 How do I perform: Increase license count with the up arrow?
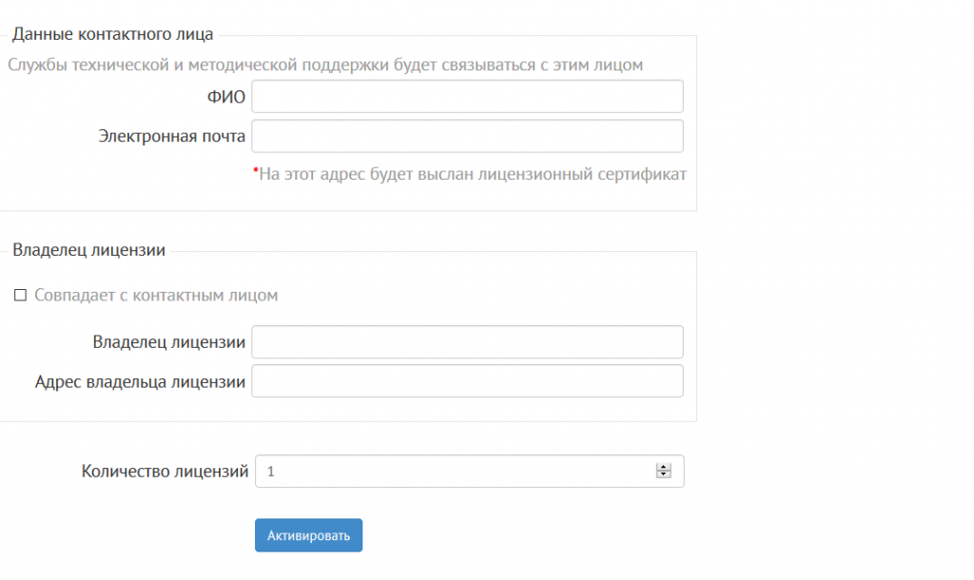click(663, 467)
